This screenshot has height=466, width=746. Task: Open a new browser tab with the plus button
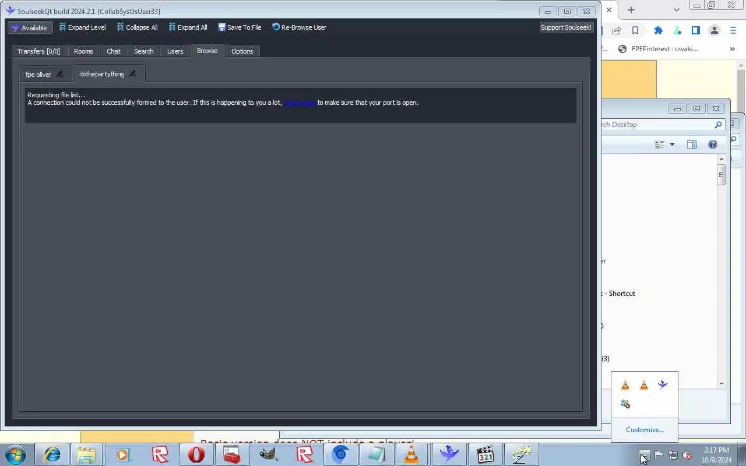pos(631,10)
